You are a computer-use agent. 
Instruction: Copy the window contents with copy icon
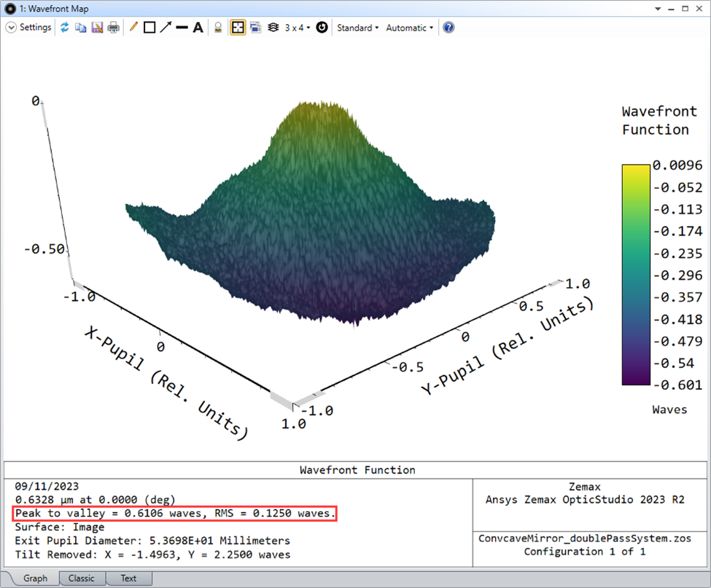[81, 28]
